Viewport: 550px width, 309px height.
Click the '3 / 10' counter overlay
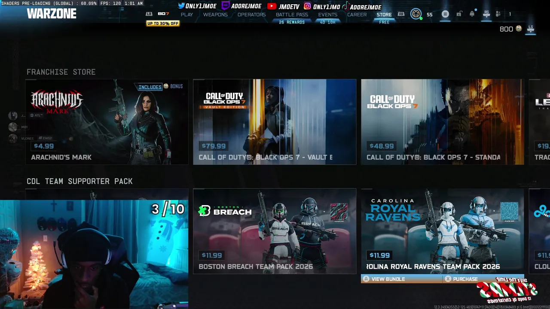click(x=168, y=209)
